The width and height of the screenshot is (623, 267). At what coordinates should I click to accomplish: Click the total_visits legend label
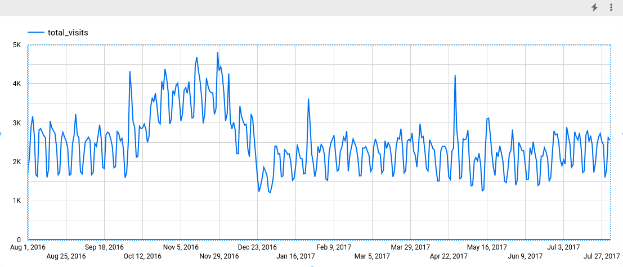click(x=68, y=33)
